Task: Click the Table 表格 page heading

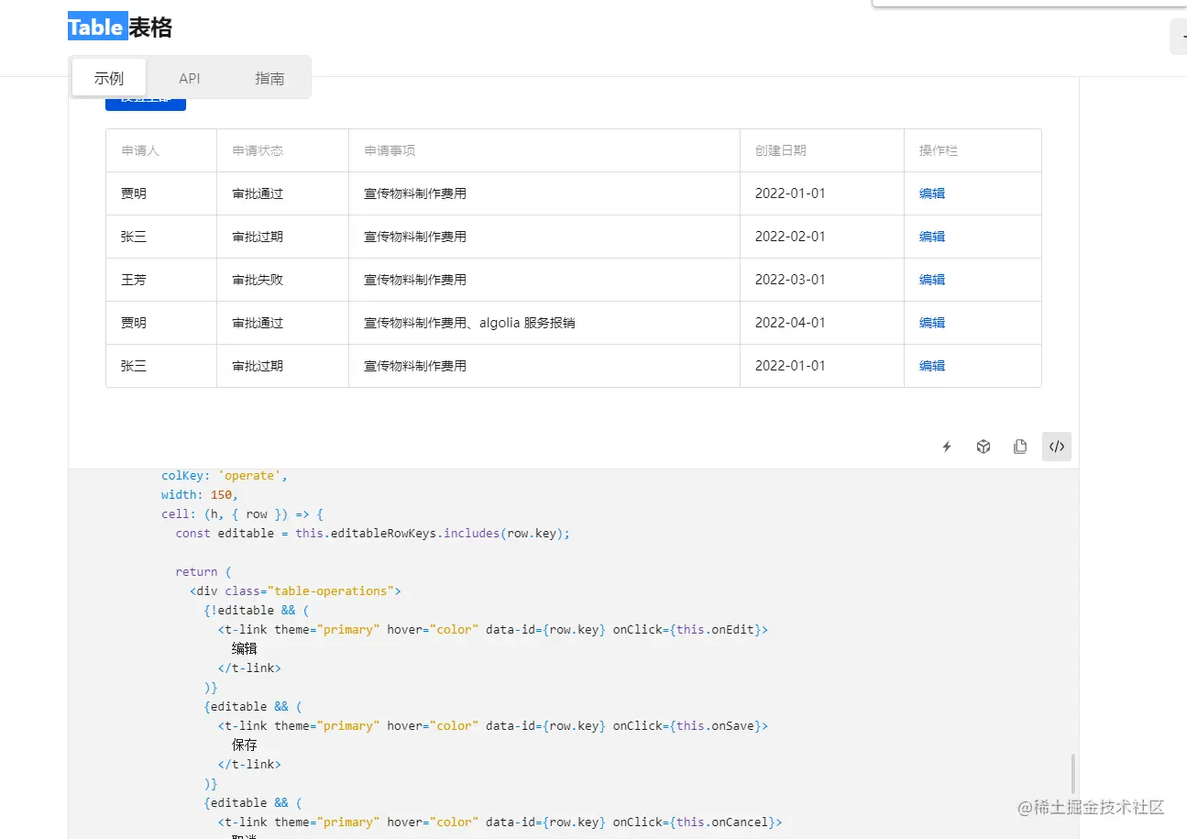Action: pyautogui.click(x=120, y=28)
